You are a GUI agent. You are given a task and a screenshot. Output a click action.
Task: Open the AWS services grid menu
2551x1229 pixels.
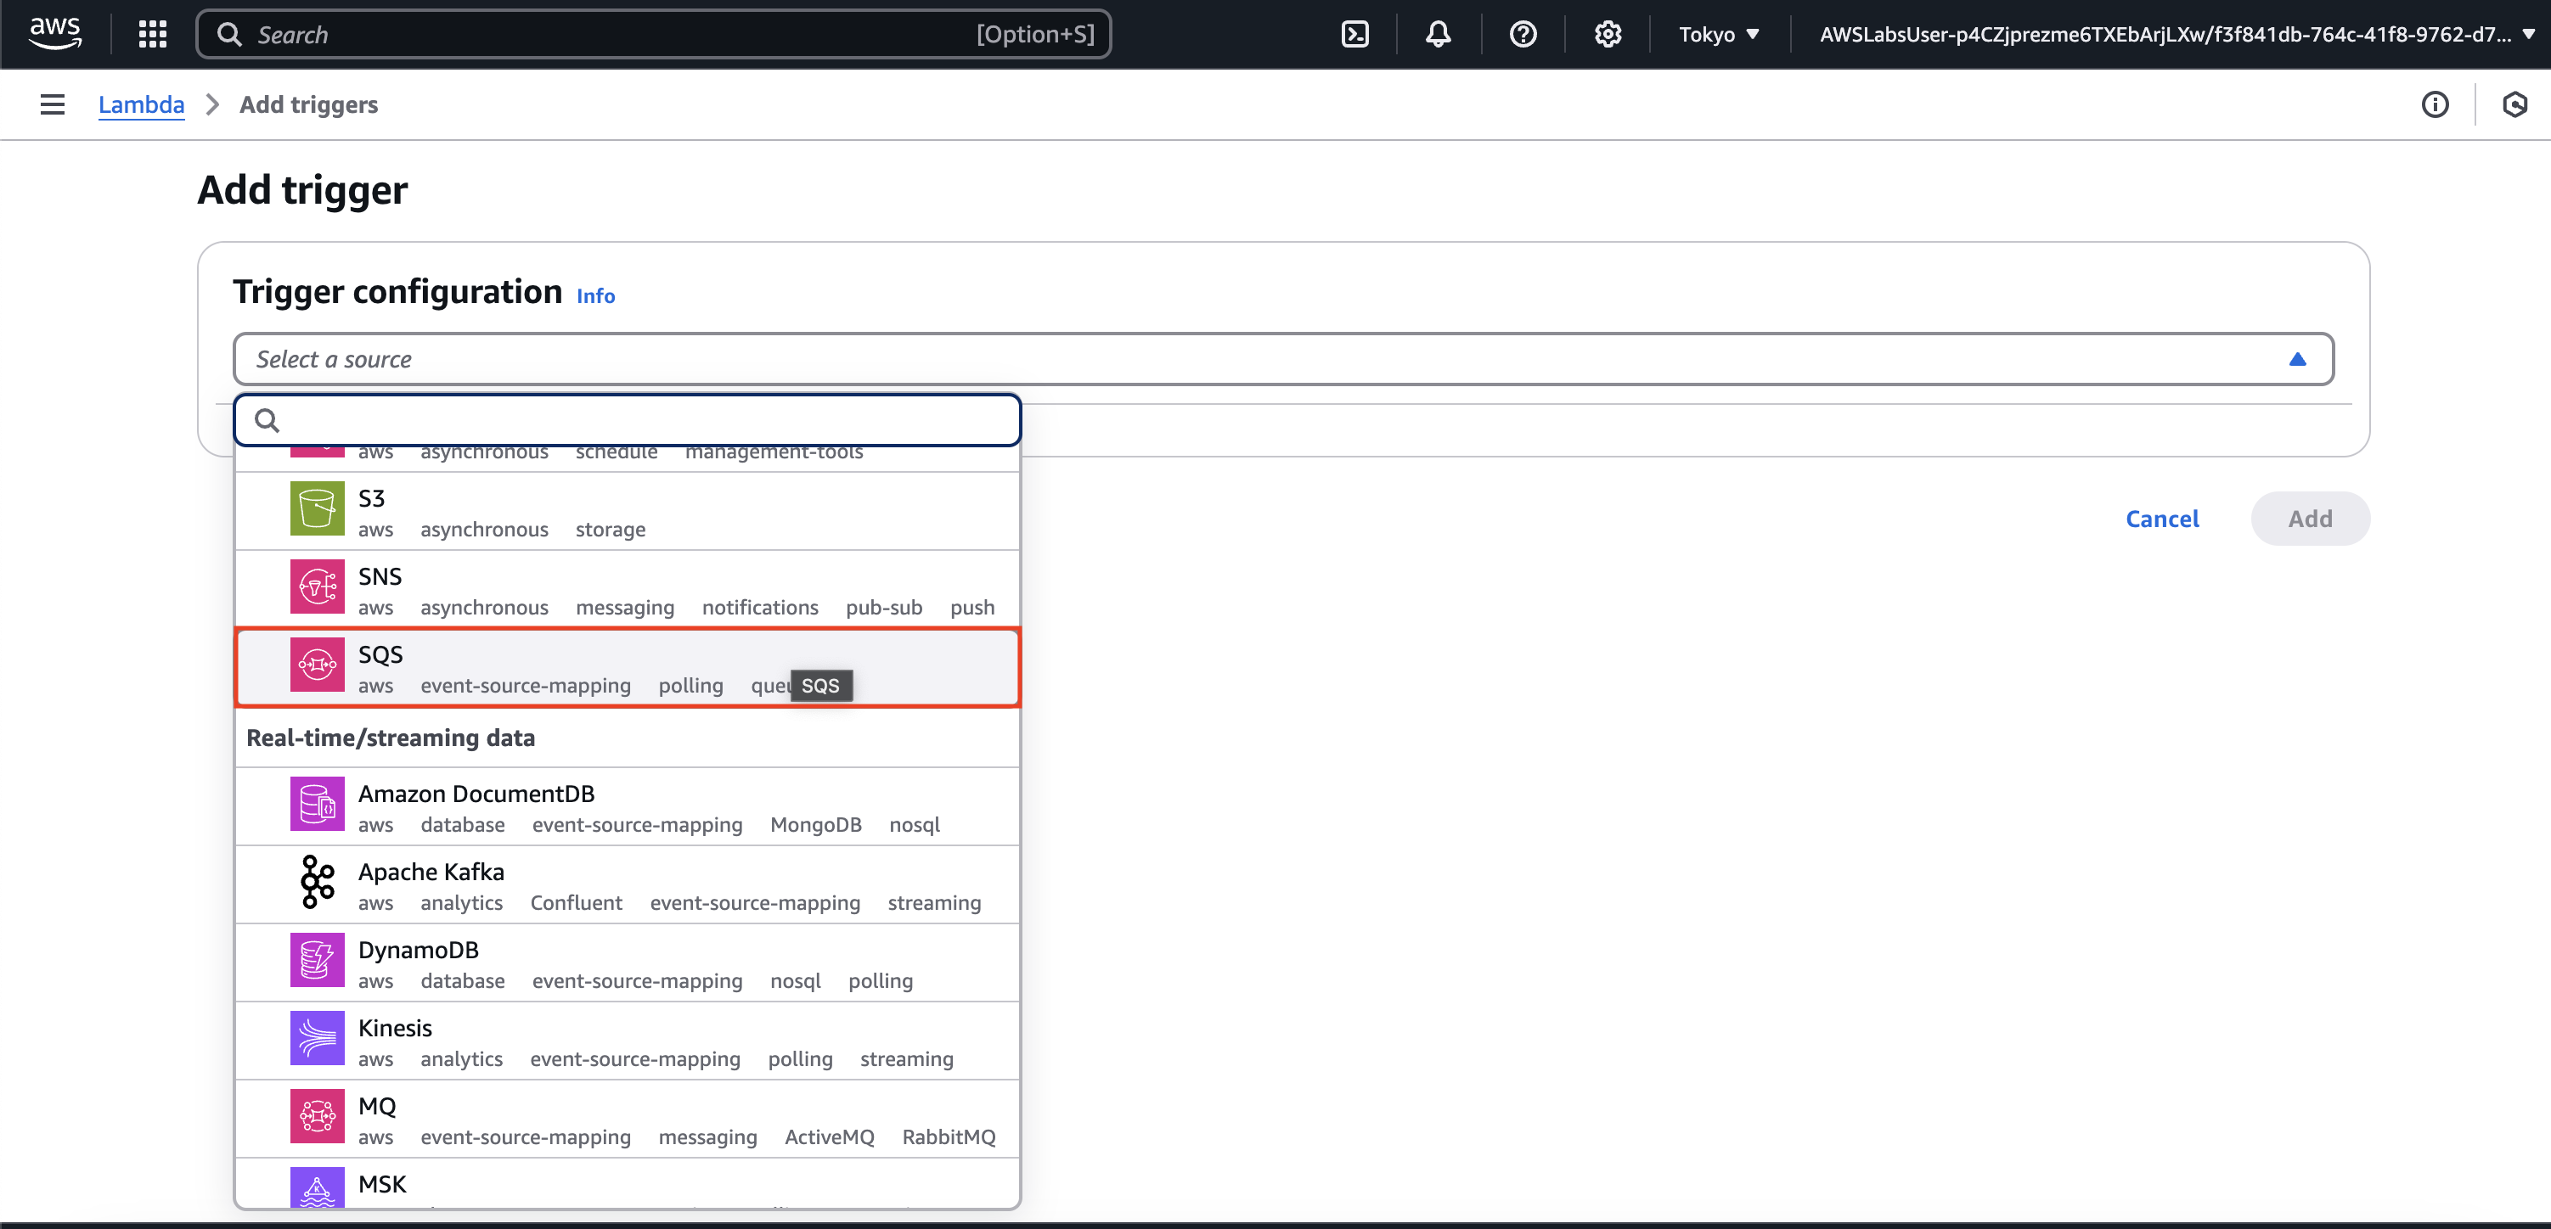pos(153,35)
